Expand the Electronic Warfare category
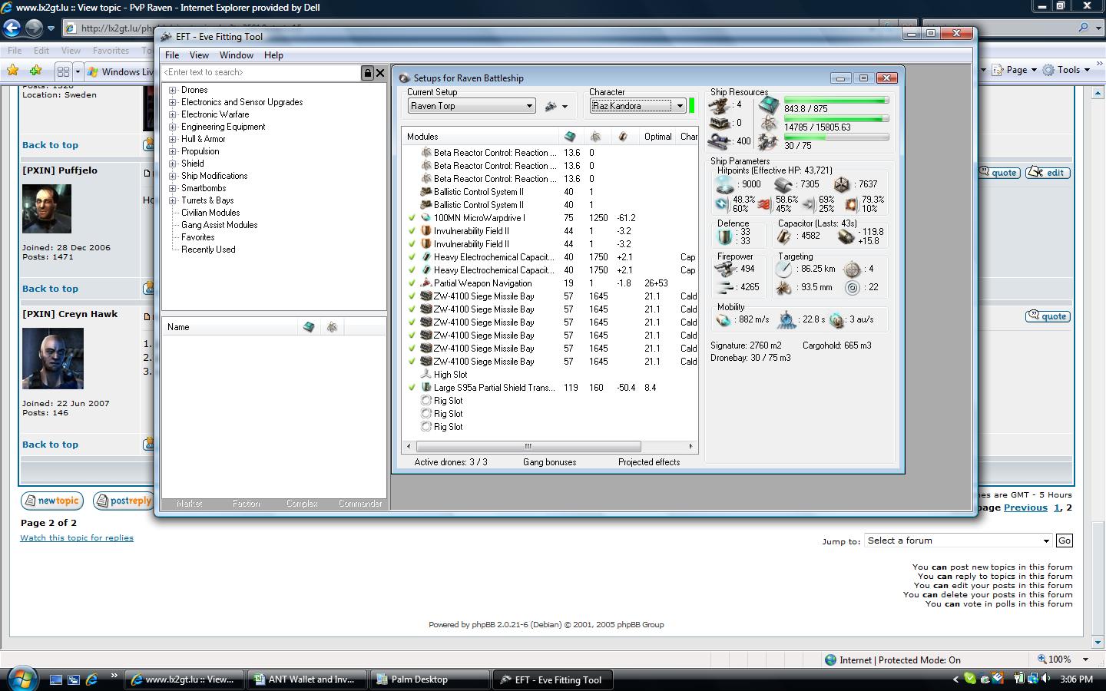Screen dimensions: 1106x691 pyautogui.click(x=173, y=114)
